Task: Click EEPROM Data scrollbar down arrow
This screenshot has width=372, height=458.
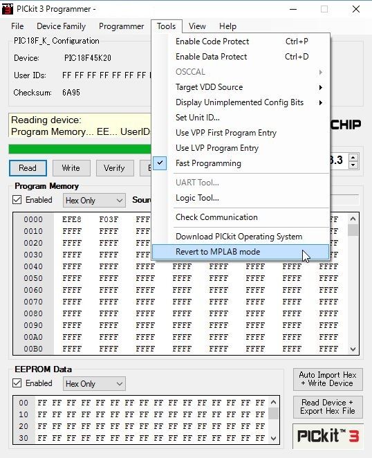Action: 274,438
